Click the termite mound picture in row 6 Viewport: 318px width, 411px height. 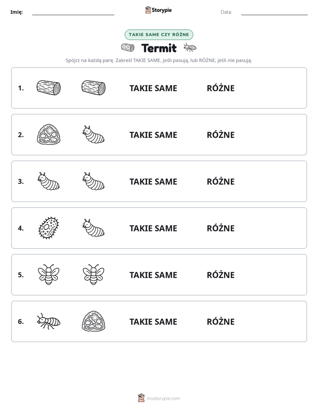(x=94, y=321)
